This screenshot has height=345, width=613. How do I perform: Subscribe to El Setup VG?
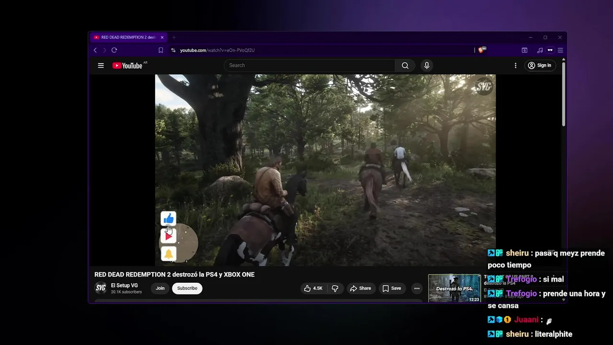187,288
